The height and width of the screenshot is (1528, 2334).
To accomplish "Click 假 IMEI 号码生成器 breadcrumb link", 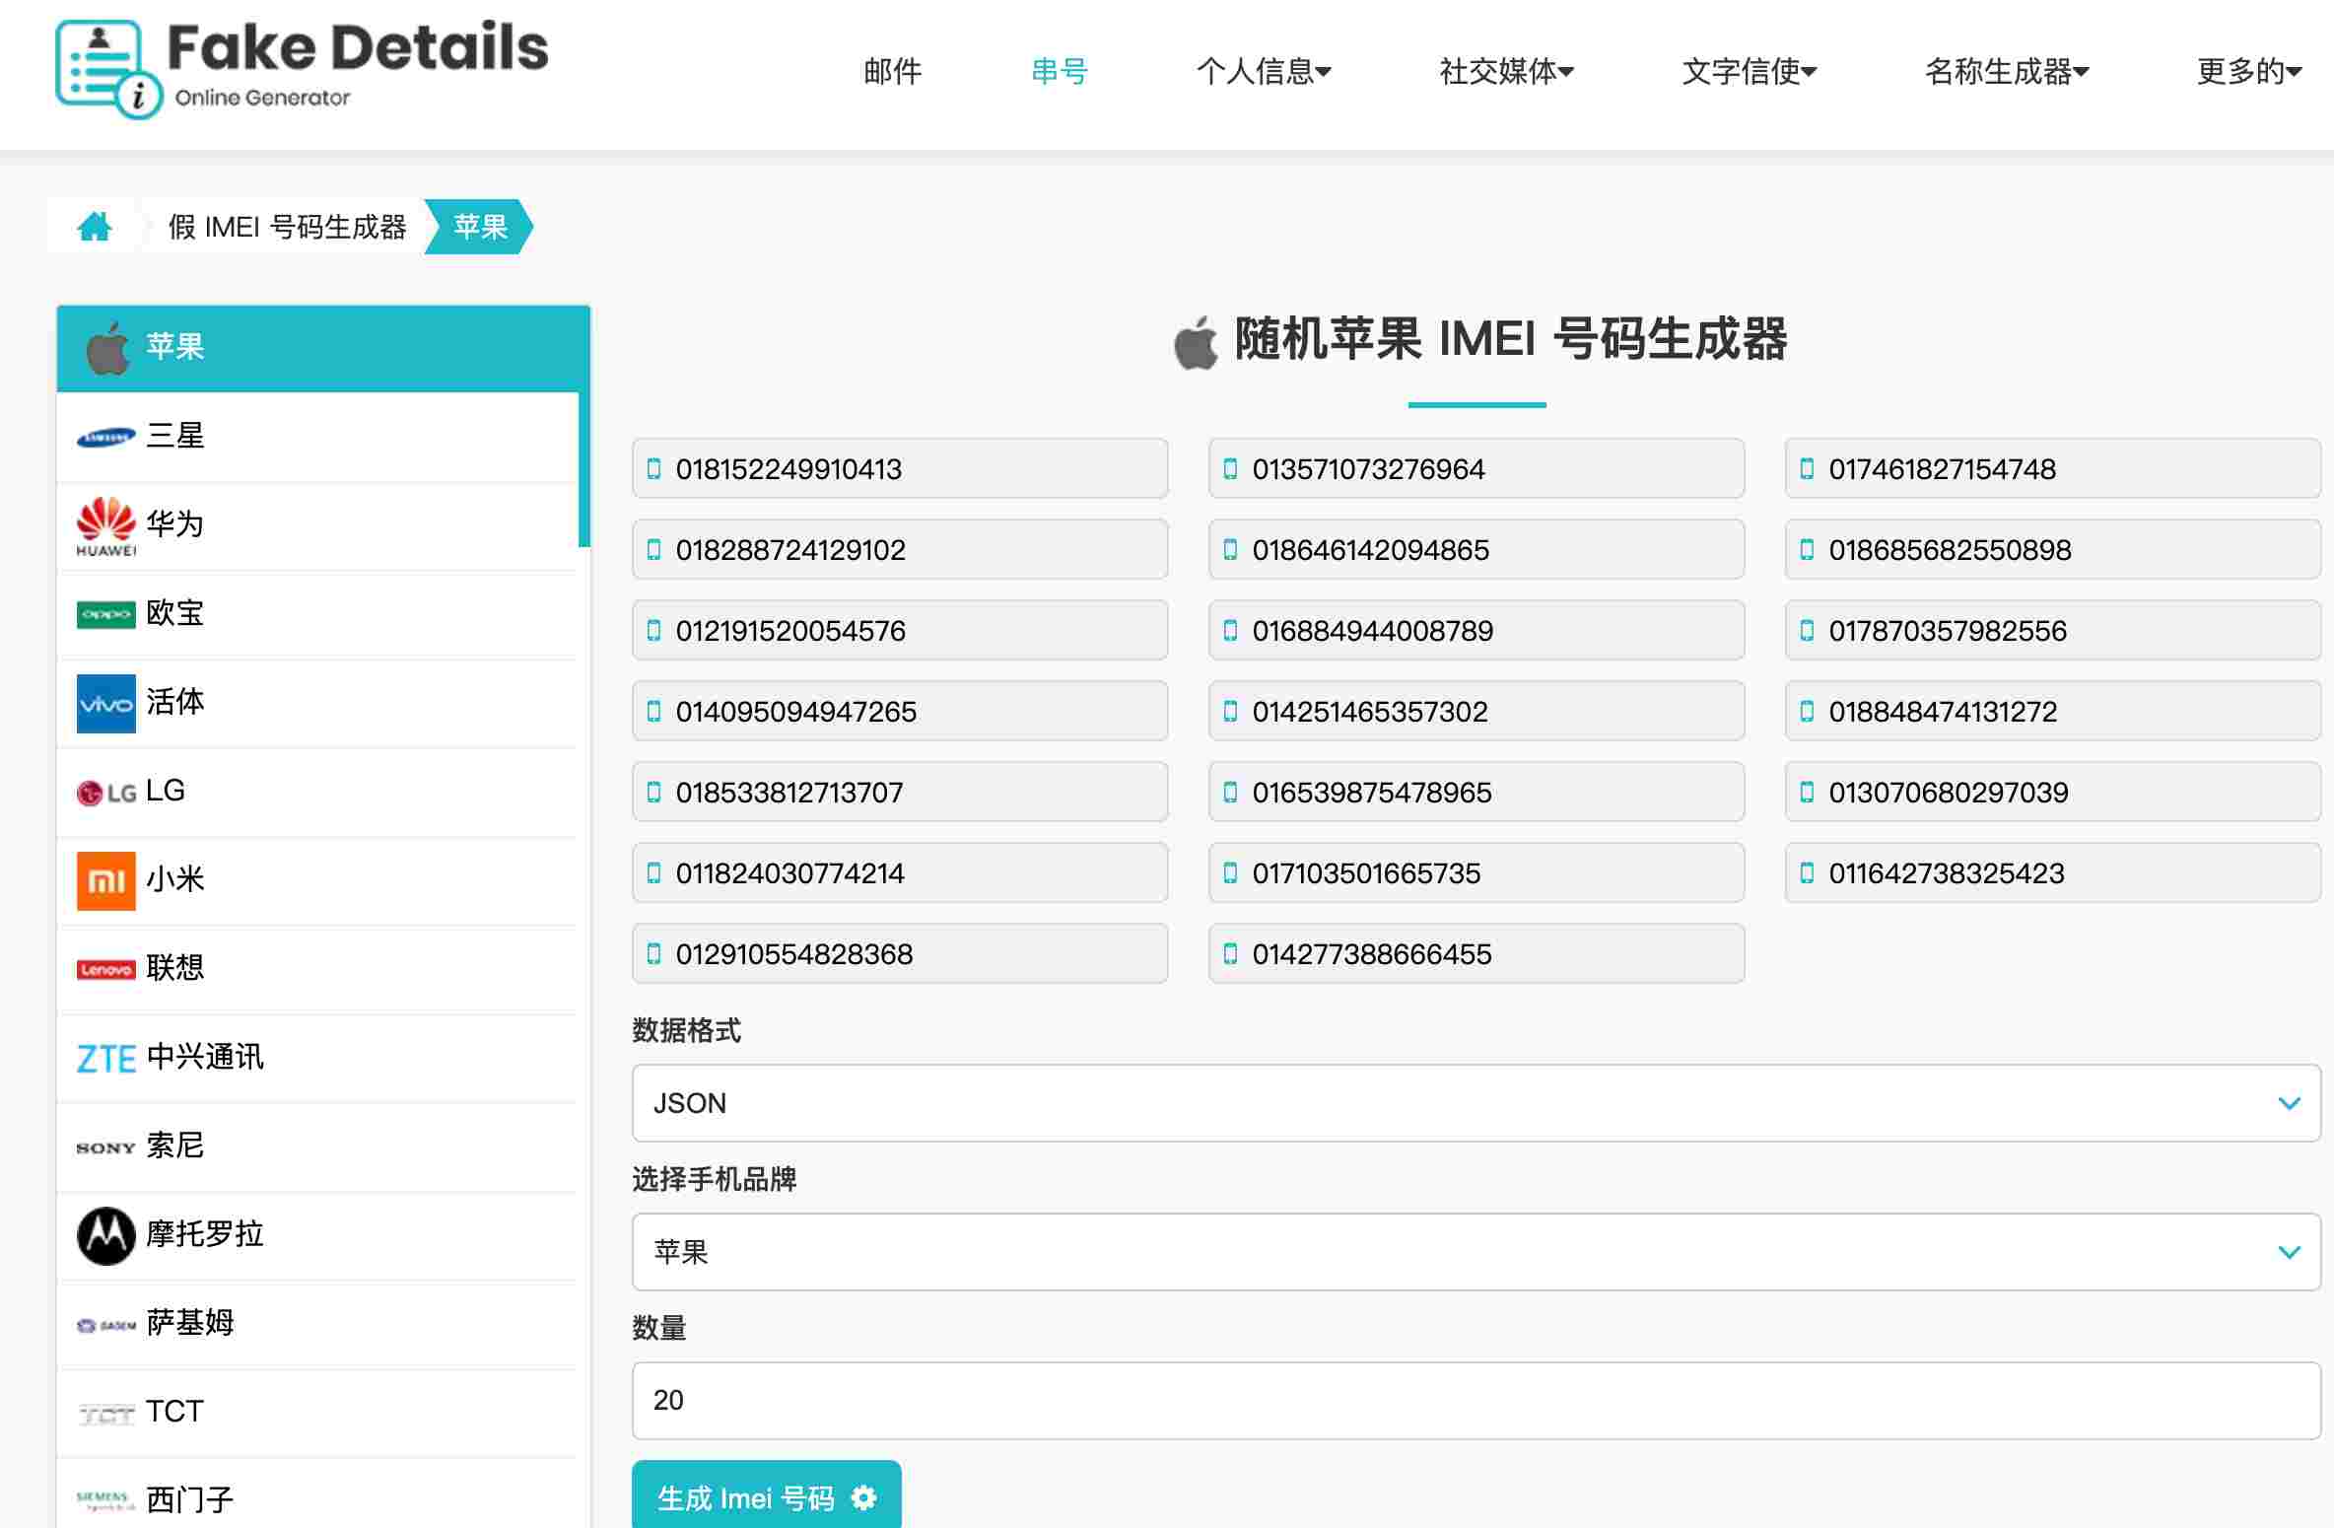I will (287, 227).
